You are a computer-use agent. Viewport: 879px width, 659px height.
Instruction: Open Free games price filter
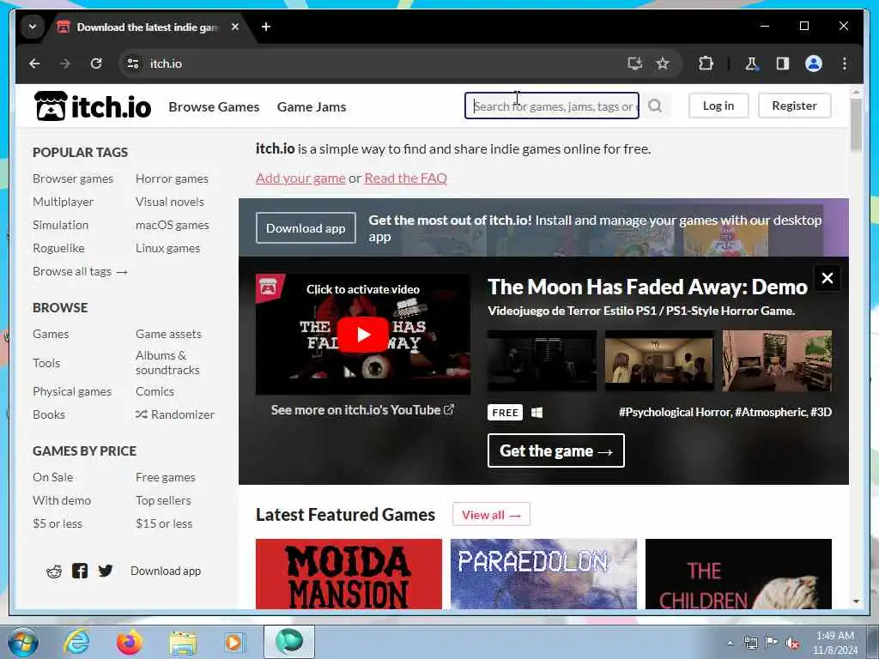pyautogui.click(x=166, y=477)
